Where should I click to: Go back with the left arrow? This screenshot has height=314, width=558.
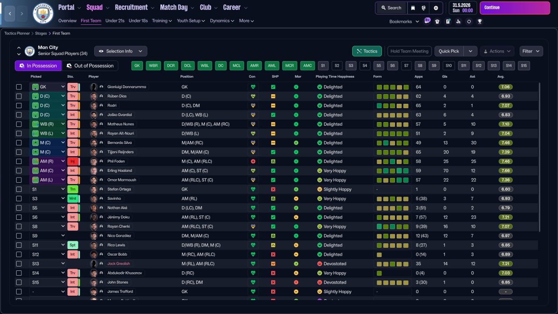click(x=10, y=14)
